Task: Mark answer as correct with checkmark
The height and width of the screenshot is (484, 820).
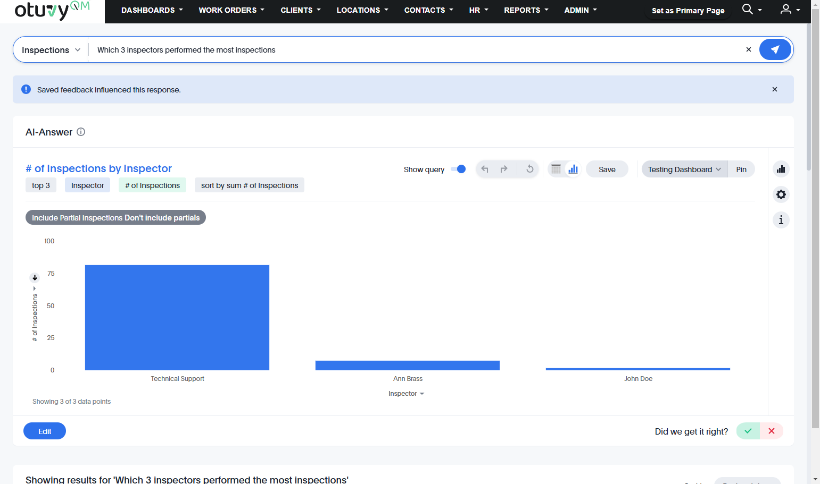Action: point(748,431)
